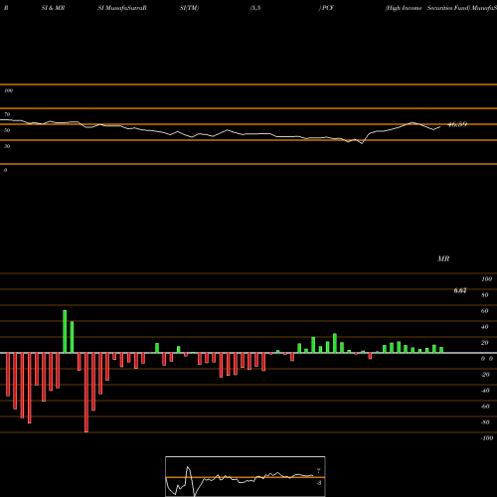
Task: Click the MR axis label -60
Action: tap(485, 407)
